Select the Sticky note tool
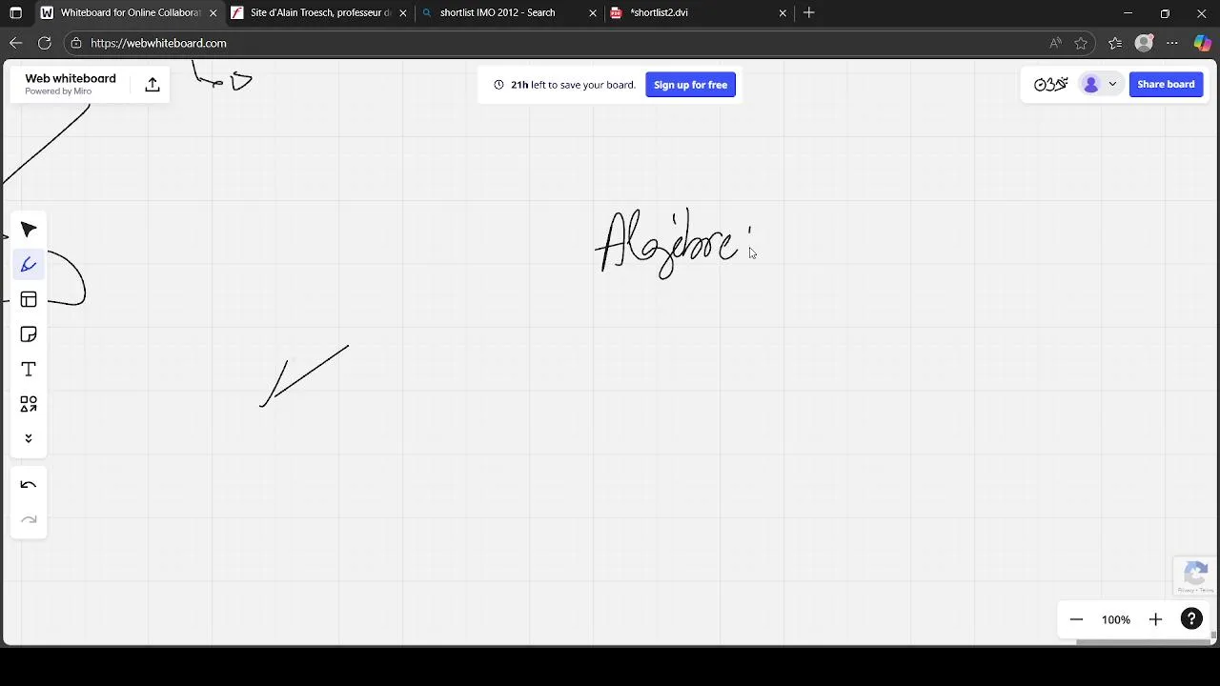 click(x=29, y=334)
